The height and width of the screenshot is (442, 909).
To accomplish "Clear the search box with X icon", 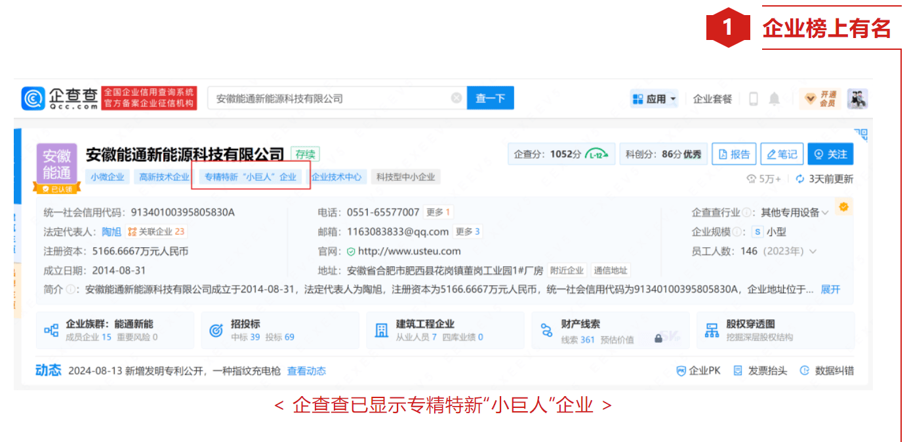I will point(456,98).
